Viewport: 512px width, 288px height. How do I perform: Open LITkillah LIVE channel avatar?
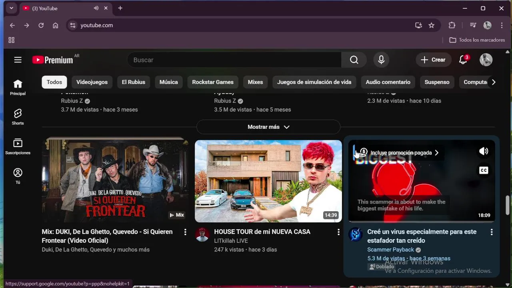tap(202, 235)
